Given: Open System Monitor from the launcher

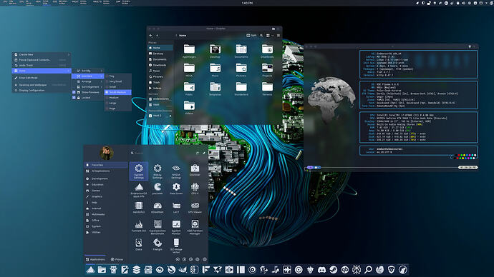Looking at the screenshot, I should (x=176, y=227).
